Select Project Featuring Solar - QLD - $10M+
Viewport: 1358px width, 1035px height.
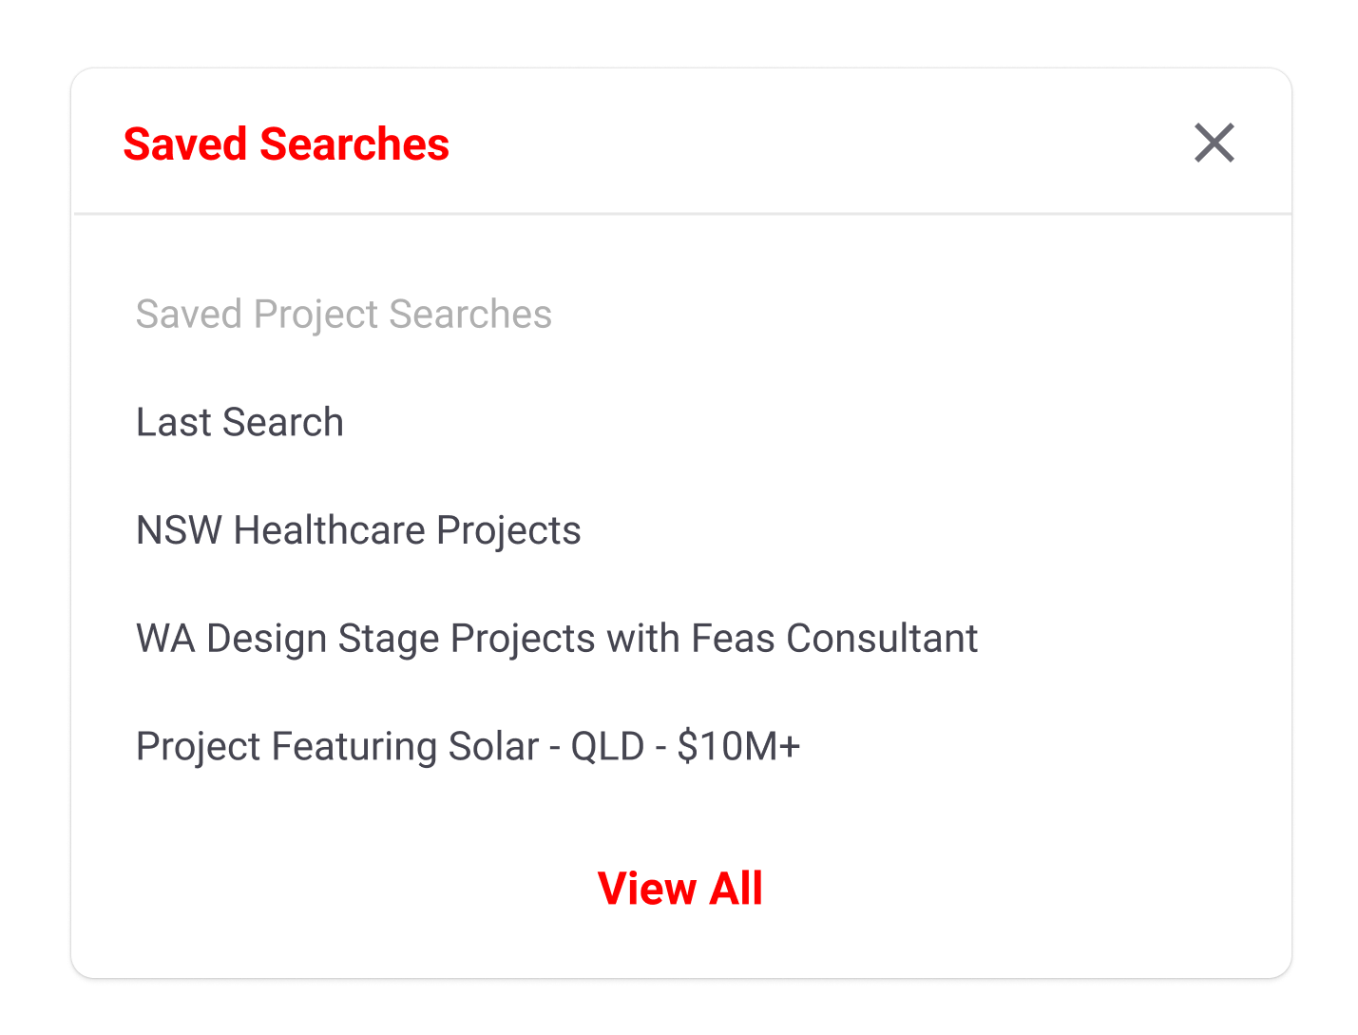[469, 746]
